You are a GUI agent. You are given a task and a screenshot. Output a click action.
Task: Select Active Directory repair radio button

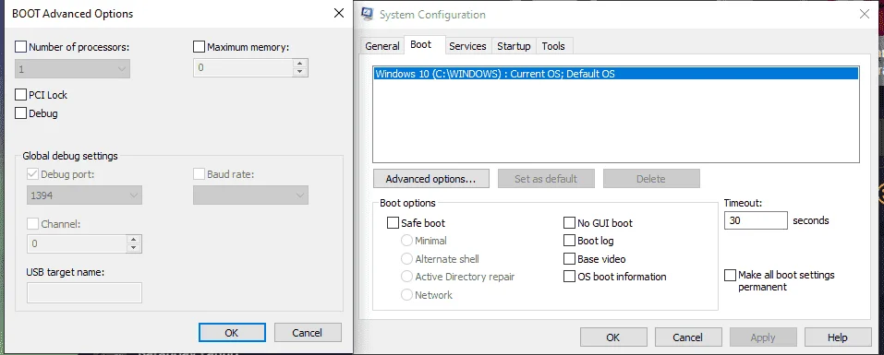click(406, 277)
